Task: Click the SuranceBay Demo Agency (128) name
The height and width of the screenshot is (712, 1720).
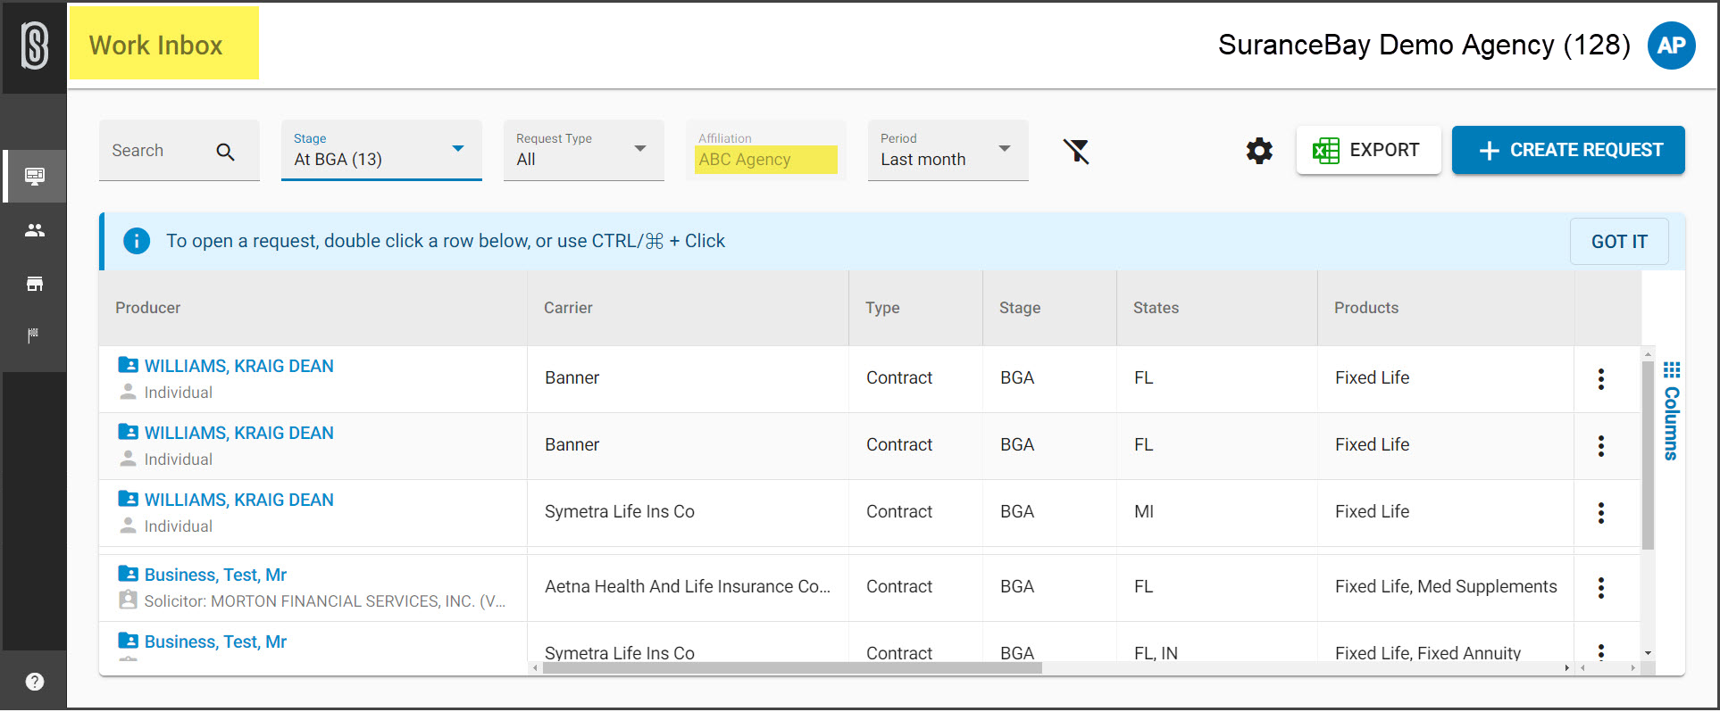Action: tap(1424, 45)
